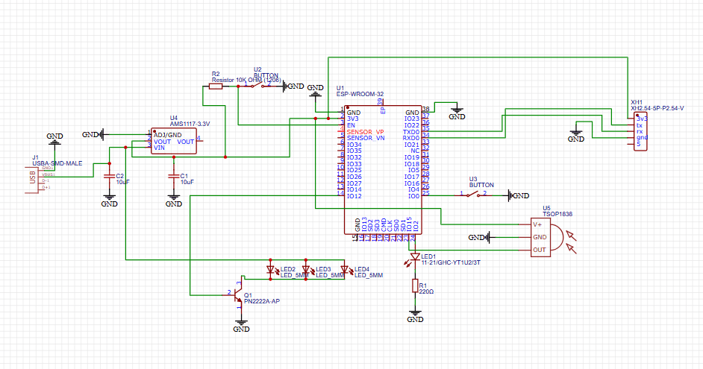Select the 220Ω value label
703x369 pixels.
coord(426,291)
